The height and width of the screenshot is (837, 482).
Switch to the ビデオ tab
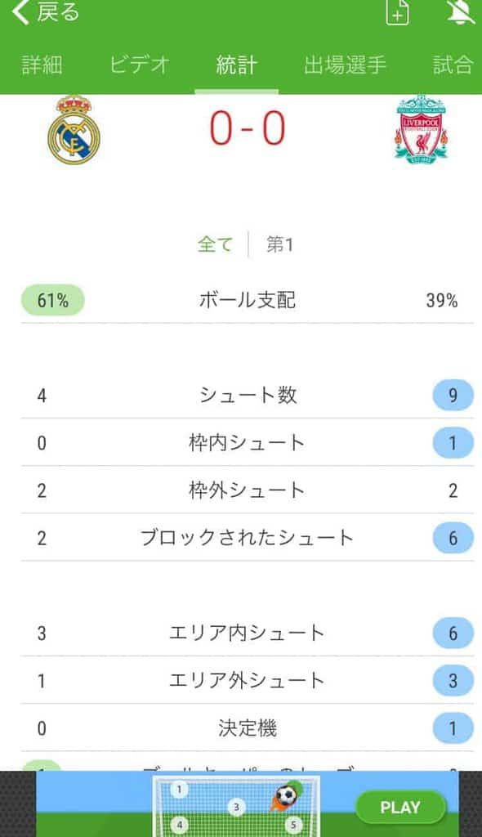coord(140,65)
